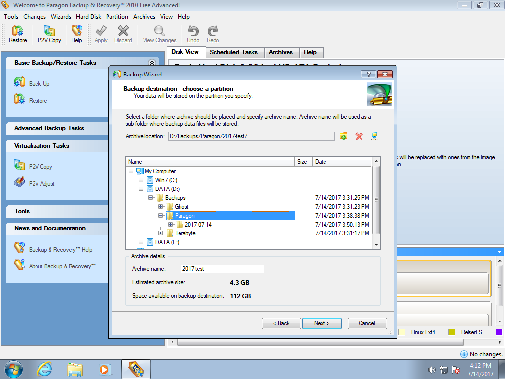This screenshot has height=379, width=505.
Task: Open P2V Adjust in Virtualization Tasks
Action: (x=19, y=183)
